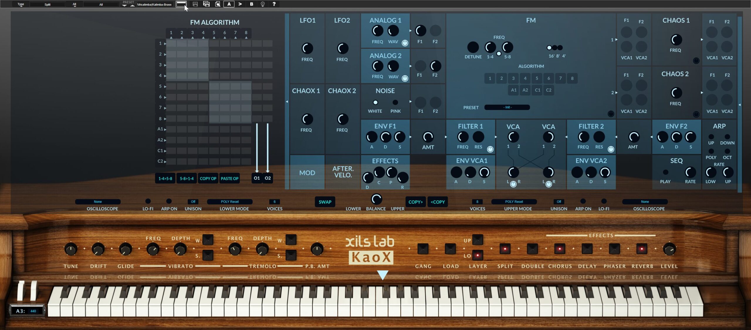Select the PINK noise radio button

click(x=395, y=102)
